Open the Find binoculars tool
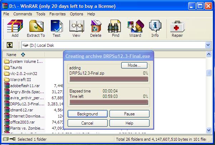Screen dimensions: 215x145 115,26
